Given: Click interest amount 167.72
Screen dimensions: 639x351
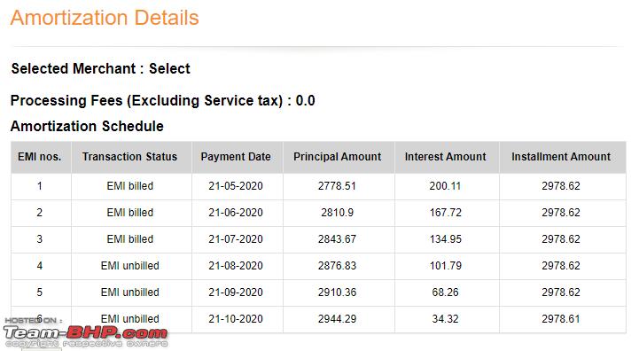Looking at the screenshot, I should [x=446, y=213].
